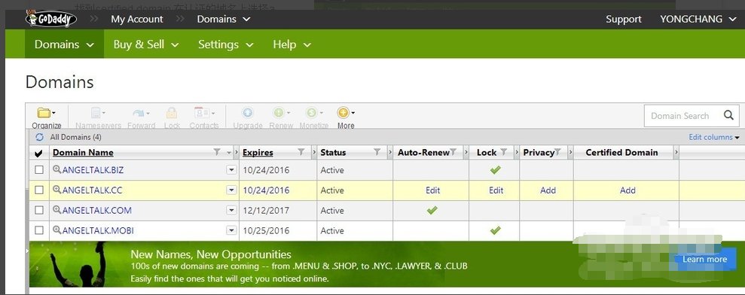Click the GoDaddy logo
This screenshot has width=745, height=295.
[50, 19]
